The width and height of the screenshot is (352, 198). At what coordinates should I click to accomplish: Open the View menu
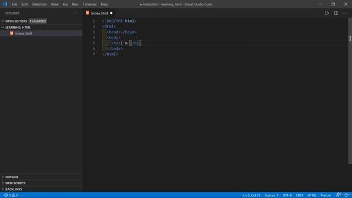(54, 4)
